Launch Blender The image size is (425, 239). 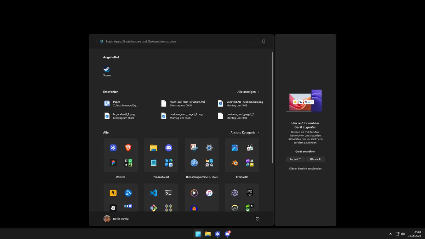click(234, 163)
